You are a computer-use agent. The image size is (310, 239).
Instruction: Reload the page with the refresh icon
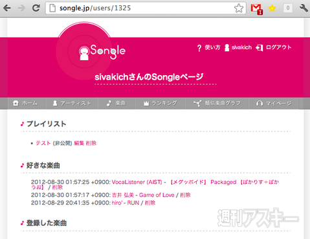click(36, 8)
